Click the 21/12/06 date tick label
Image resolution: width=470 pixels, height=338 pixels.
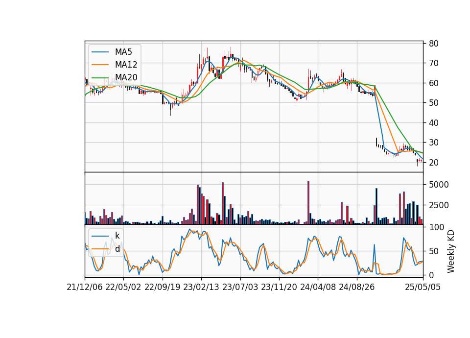pyautogui.click(x=85, y=287)
